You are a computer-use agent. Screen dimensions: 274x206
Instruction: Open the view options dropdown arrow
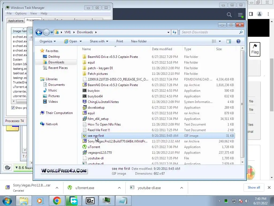(220, 41)
